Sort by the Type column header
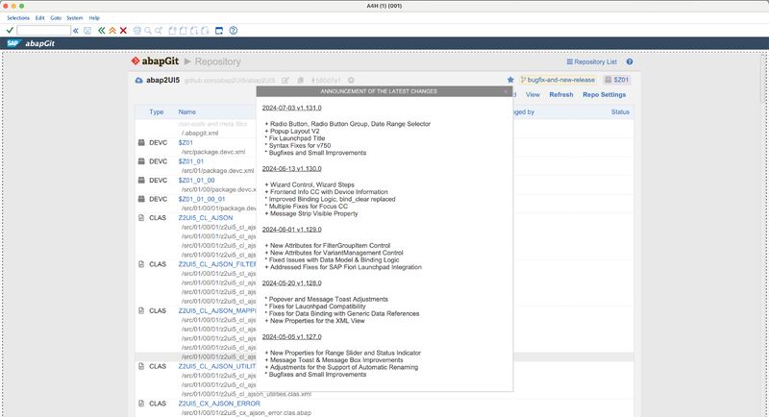Image resolution: width=769 pixels, height=417 pixels. point(157,111)
